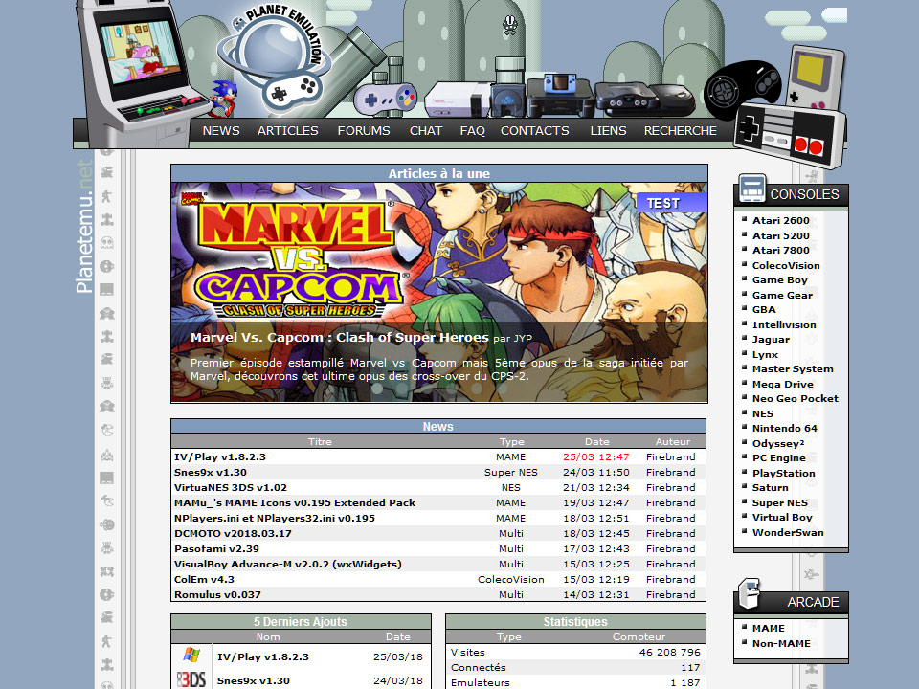Click the Windows icon beside IV/Play
Image resolution: width=919 pixels, height=689 pixels.
point(191,656)
